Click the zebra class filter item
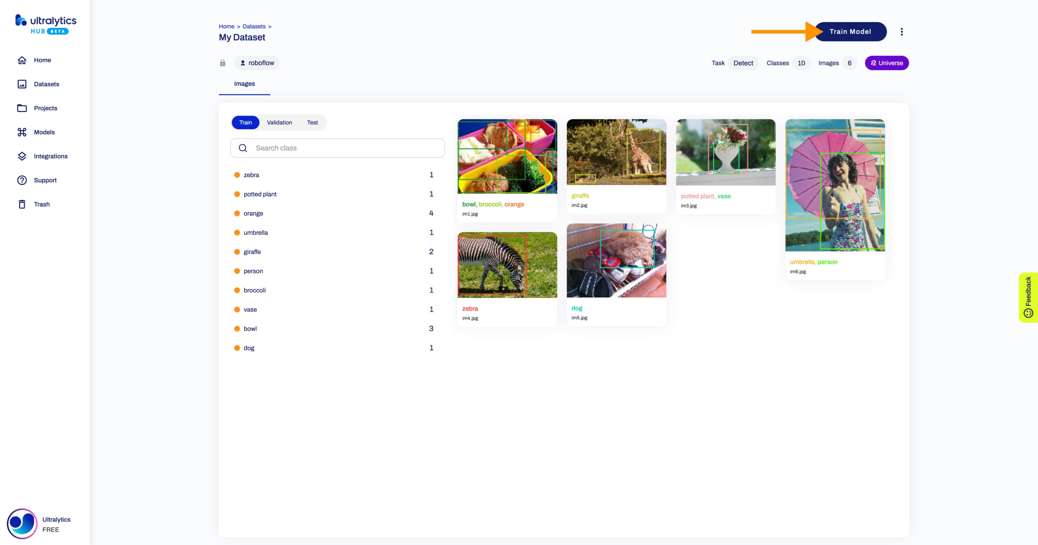This screenshot has width=1038, height=545. click(x=252, y=174)
